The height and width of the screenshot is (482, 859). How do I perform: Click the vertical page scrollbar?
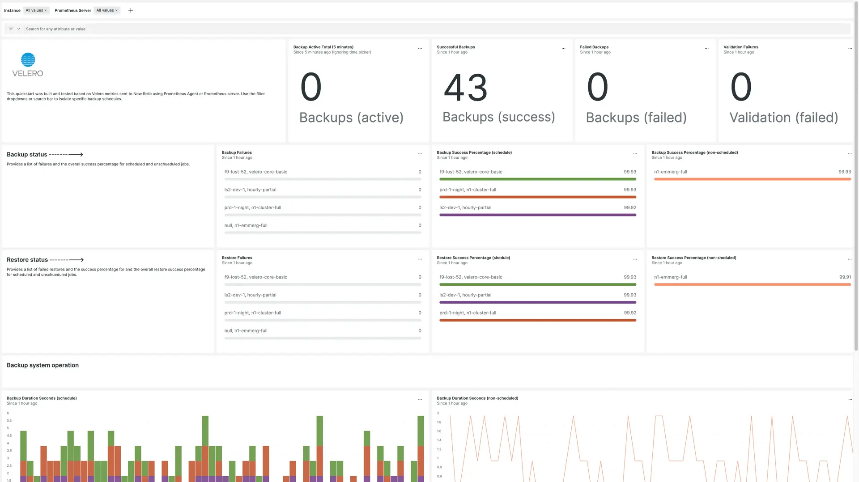click(856, 179)
